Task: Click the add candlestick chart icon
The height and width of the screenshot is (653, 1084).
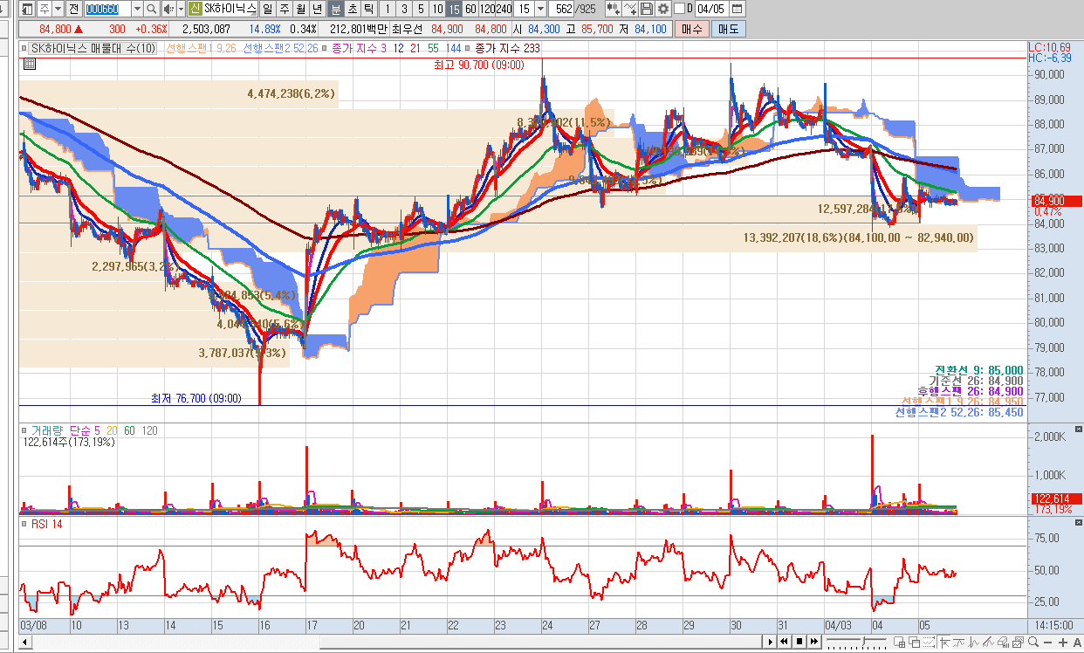Action: tap(614, 9)
